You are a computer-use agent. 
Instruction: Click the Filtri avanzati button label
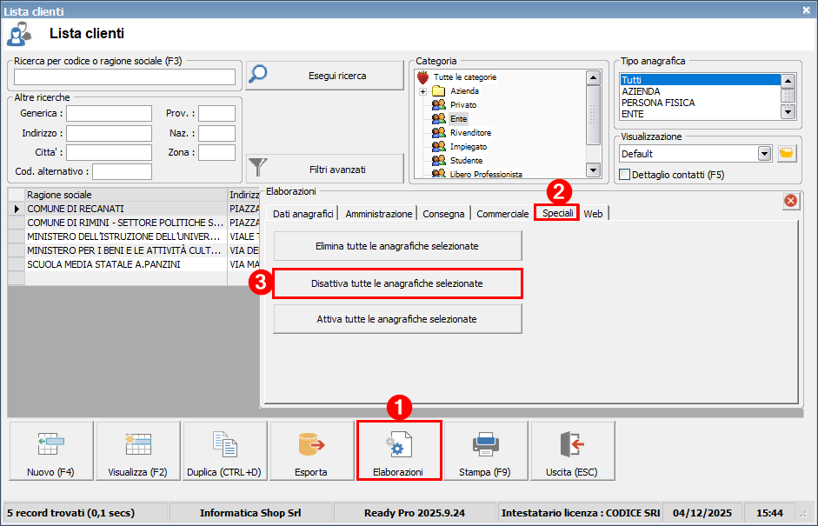pyautogui.click(x=337, y=170)
